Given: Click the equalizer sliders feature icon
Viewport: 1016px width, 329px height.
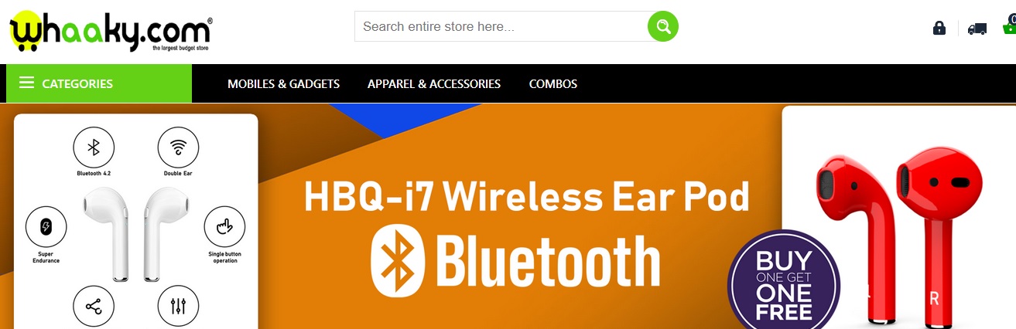Looking at the screenshot, I should [178, 307].
